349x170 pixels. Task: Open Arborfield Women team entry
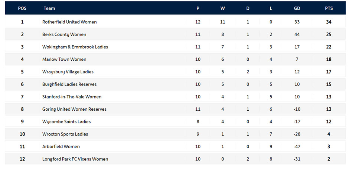61,147
